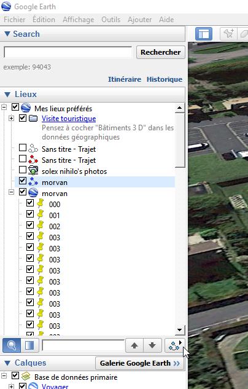
Task: Click the white path icon of first Sans titre
Action: 33,149
